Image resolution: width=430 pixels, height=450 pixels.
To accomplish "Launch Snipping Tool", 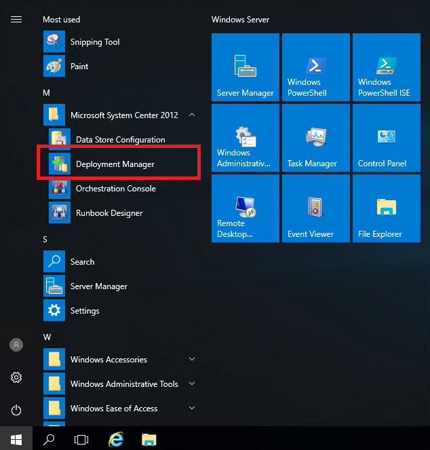I will pos(94,42).
